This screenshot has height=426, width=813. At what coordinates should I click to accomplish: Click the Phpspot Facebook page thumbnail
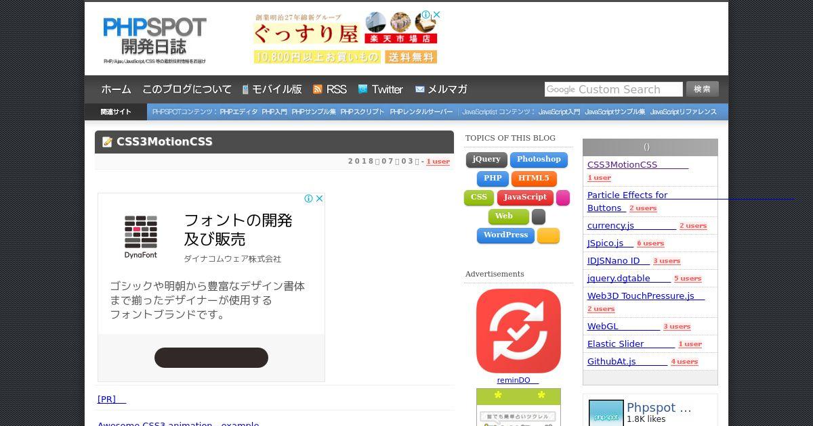click(606, 413)
